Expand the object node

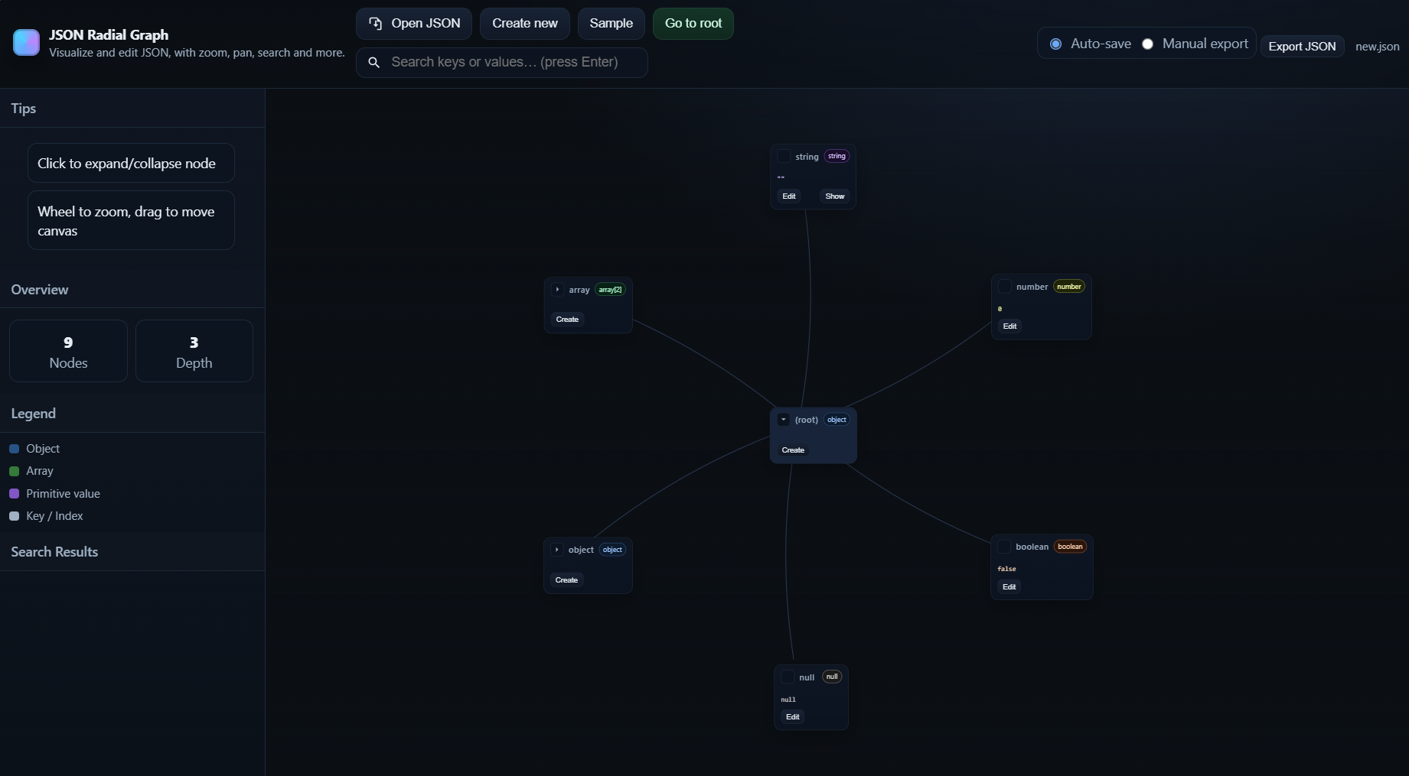(557, 550)
